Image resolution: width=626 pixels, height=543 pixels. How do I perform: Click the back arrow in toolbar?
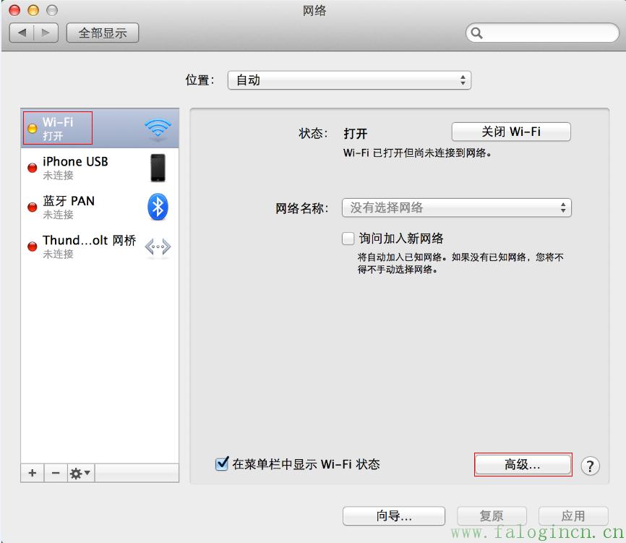pos(22,33)
